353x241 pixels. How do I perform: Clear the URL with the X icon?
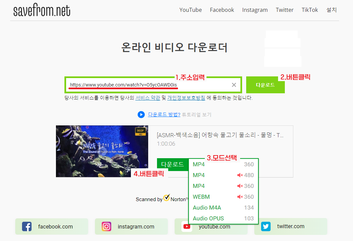[x=234, y=85]
